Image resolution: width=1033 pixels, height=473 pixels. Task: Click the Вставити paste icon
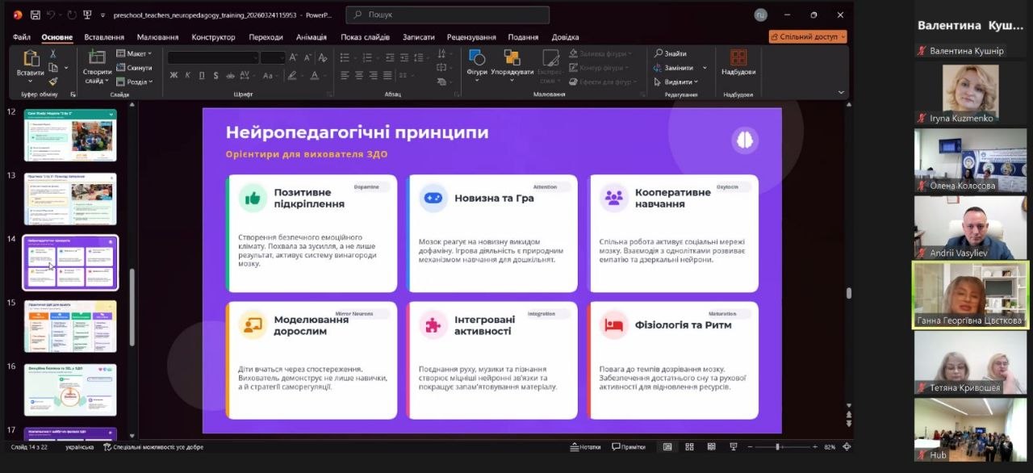point(31,63)
